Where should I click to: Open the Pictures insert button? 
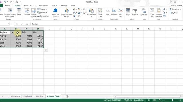[x=27, y=12]
